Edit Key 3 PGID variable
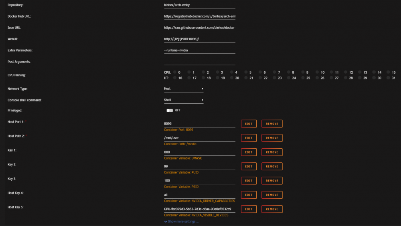 point(249,181)
